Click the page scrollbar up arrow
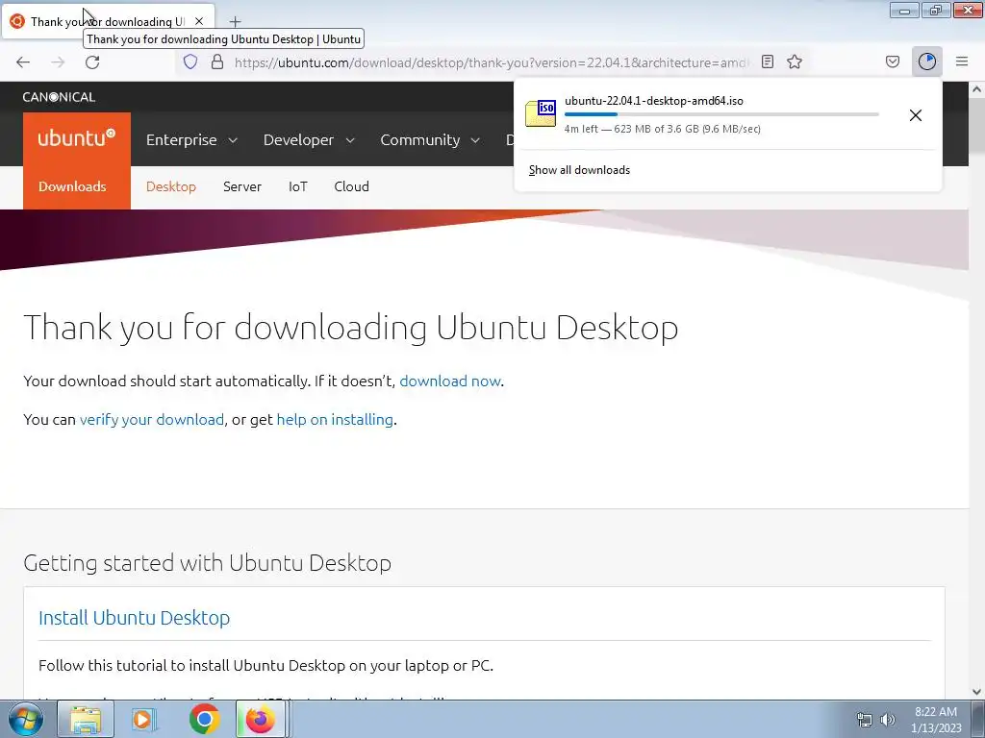Viewport: 985px width, 738px height. coord(976,89)
